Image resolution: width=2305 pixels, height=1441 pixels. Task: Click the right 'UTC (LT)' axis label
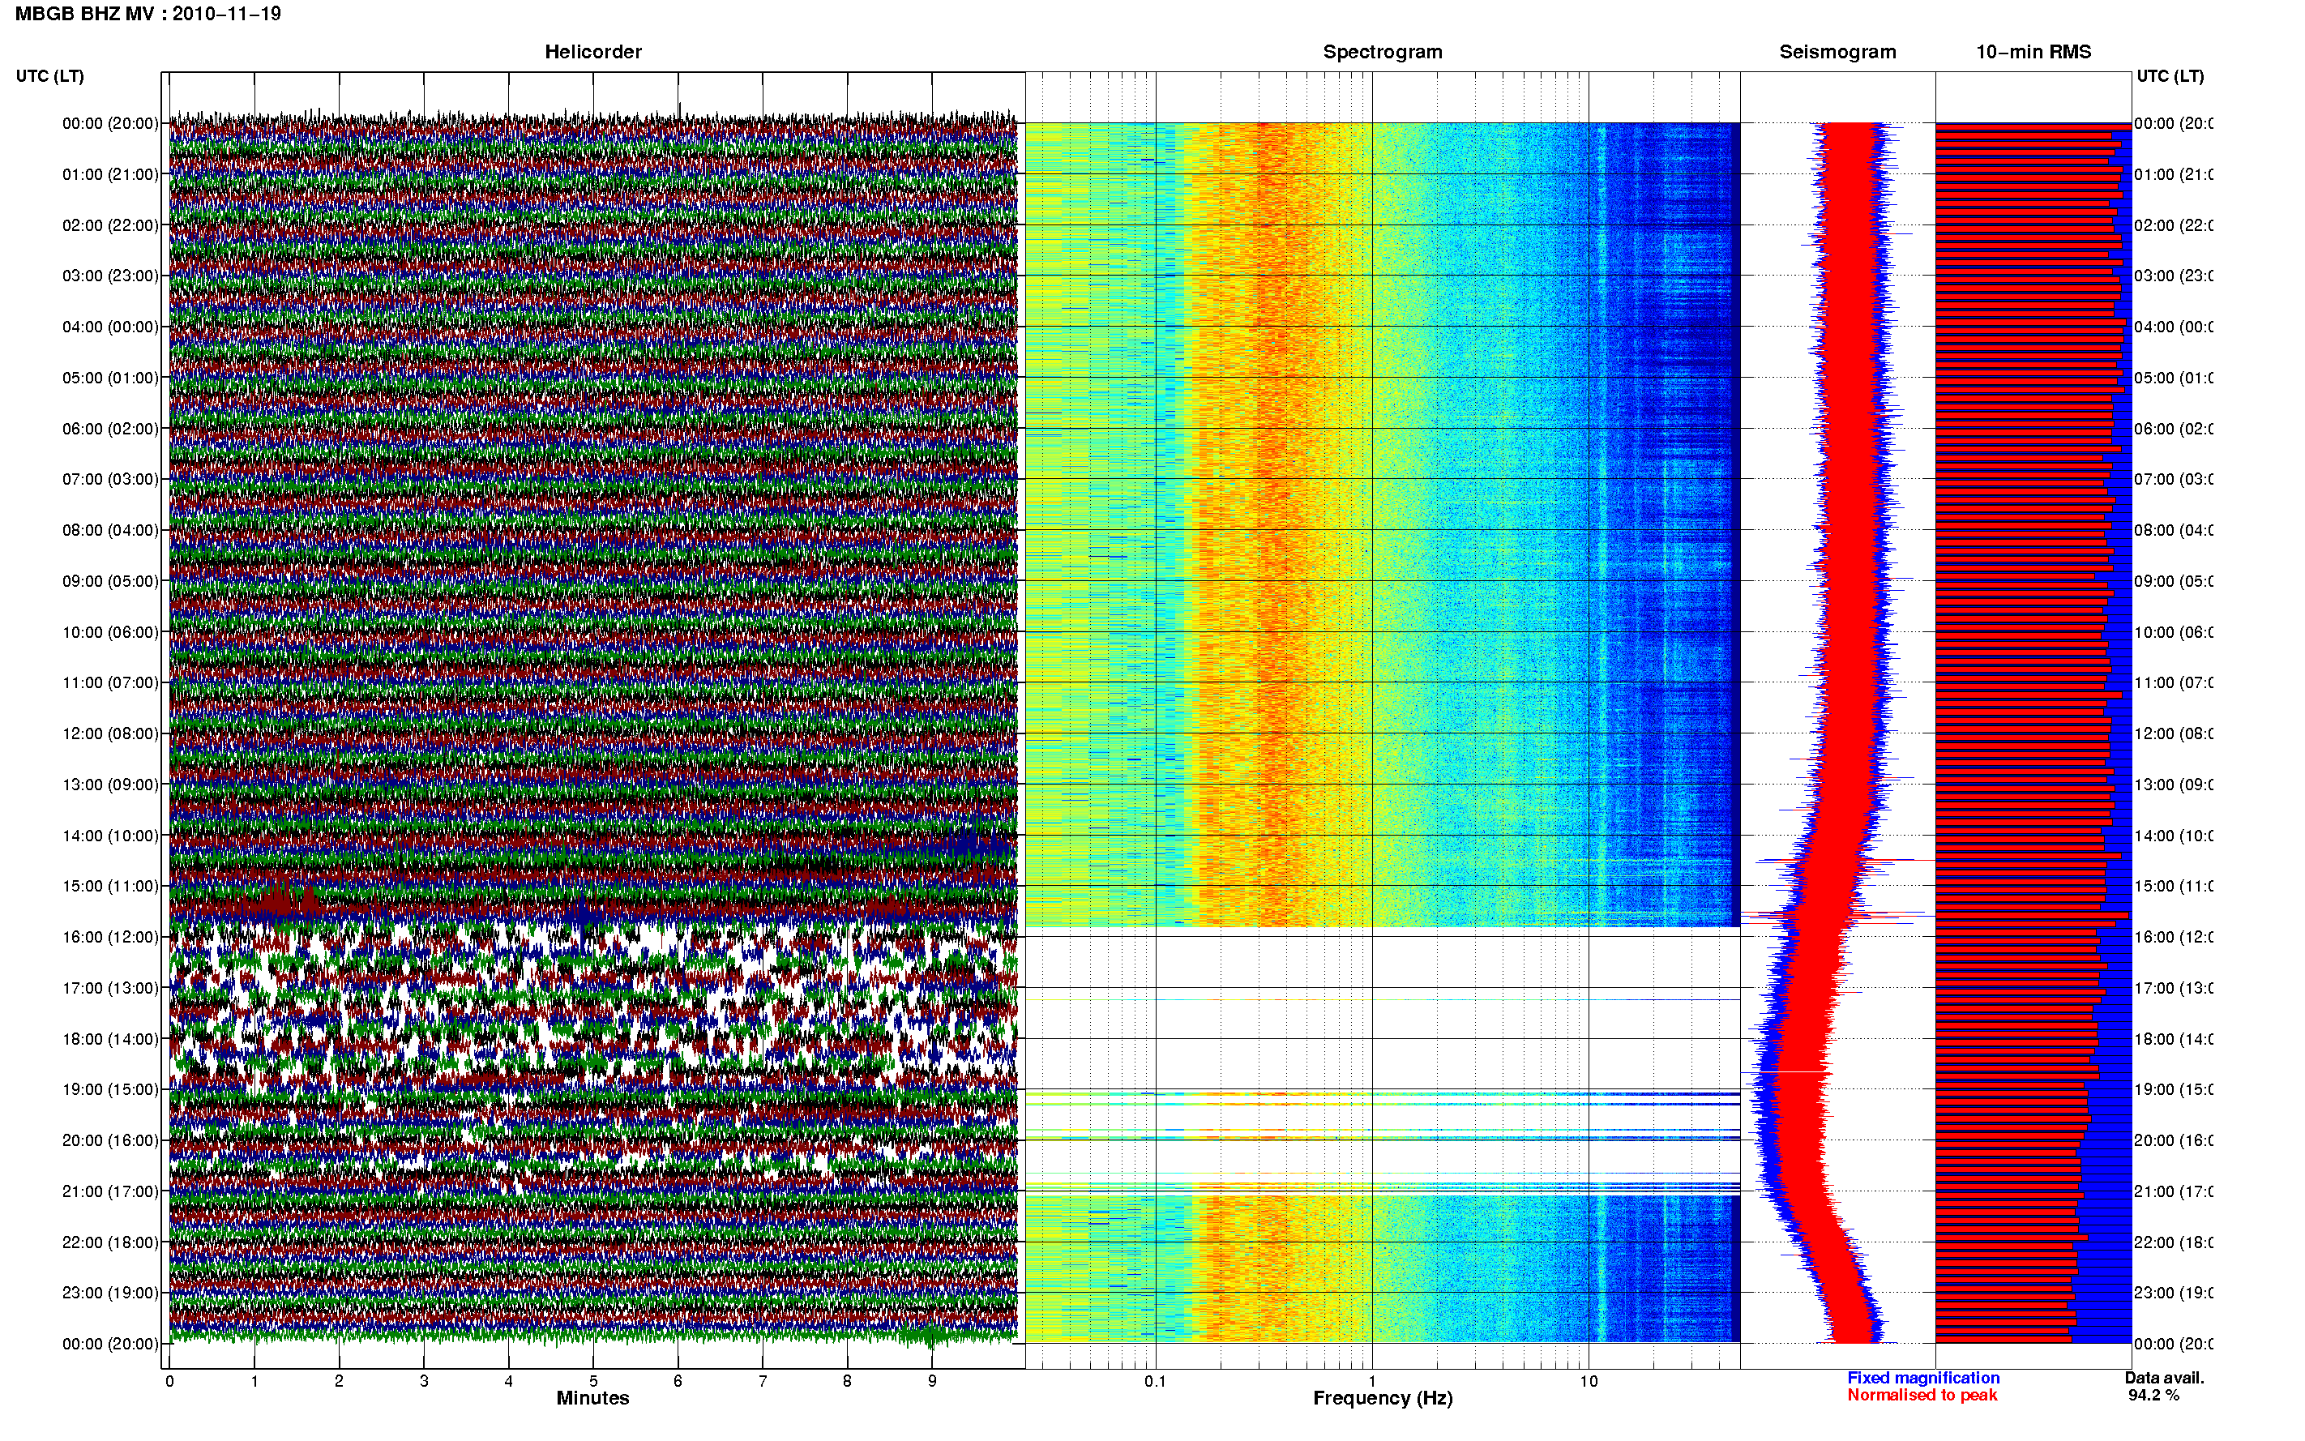click(2170, 75)
